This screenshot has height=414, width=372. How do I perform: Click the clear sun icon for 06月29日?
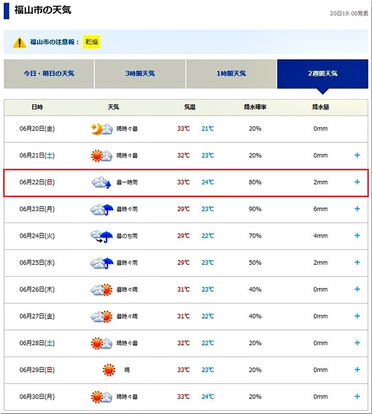pos(109,370)
